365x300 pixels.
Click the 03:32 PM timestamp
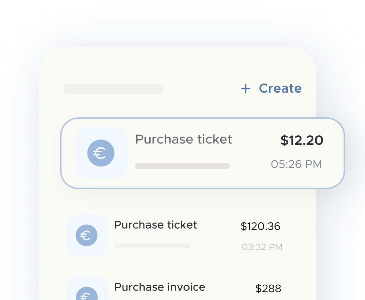click(262, 247)
